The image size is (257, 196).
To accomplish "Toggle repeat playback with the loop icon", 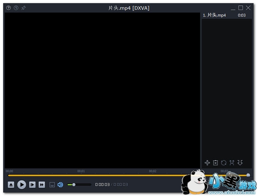I will [x=223, y=163].
